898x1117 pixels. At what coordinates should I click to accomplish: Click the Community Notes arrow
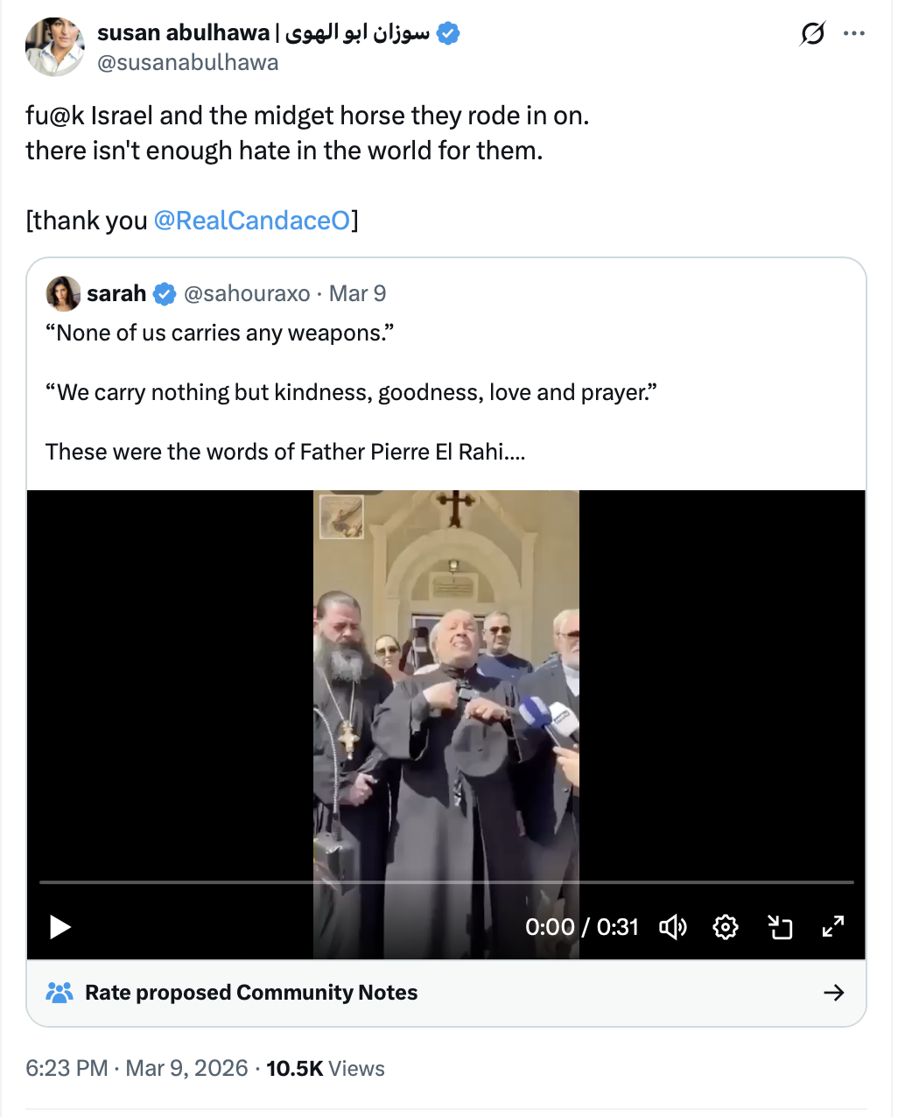(834, 993)
